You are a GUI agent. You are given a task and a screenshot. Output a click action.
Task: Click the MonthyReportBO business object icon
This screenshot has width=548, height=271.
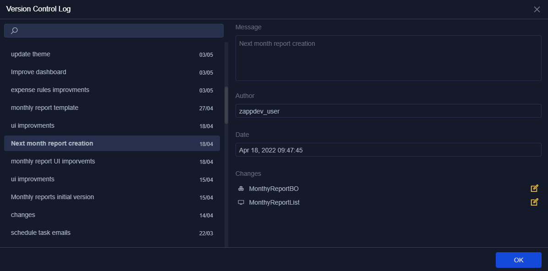tap(241, 189)
